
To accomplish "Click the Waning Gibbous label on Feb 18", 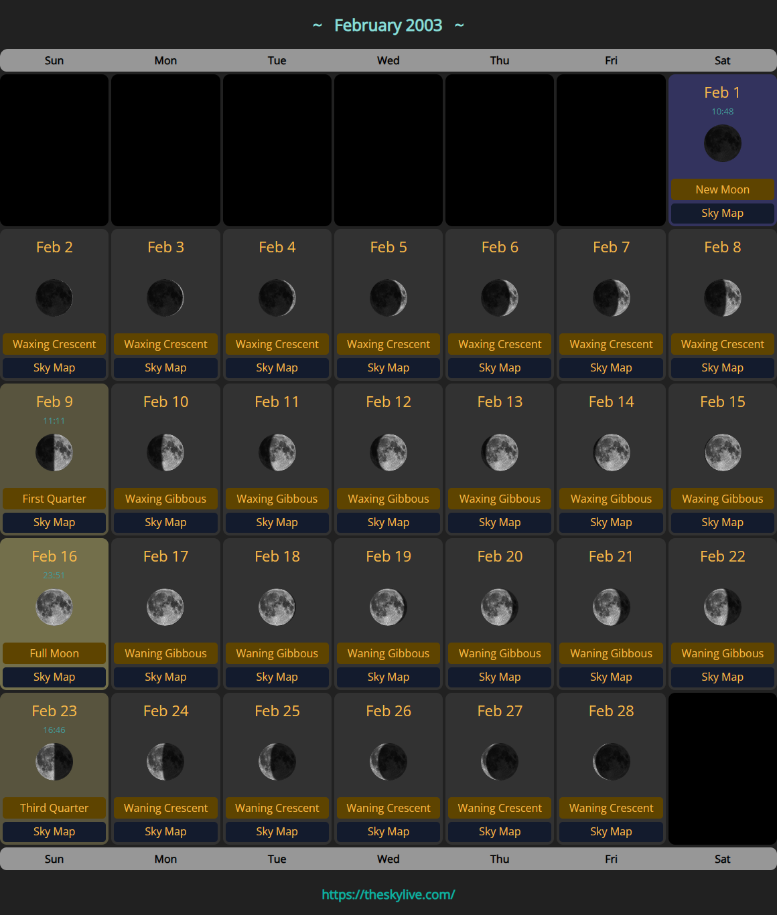I will pyautogui.click(x=277, y=653).
